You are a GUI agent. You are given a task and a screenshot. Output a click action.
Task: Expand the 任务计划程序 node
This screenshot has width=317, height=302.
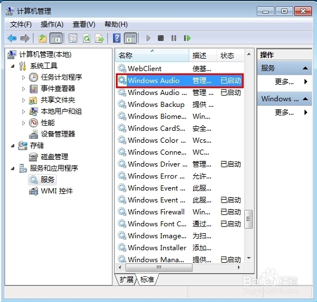click(x=23, y=77)
